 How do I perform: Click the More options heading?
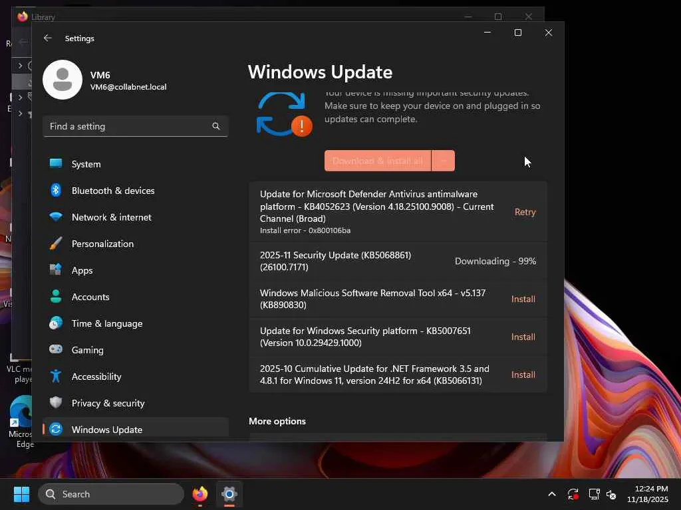click(x=277, y=421)
